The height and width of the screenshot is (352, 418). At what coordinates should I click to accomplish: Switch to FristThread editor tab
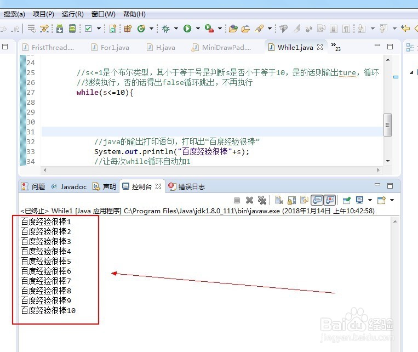tap(48, 48)
